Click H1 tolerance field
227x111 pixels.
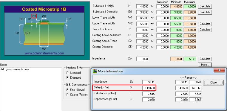point(163,7)
